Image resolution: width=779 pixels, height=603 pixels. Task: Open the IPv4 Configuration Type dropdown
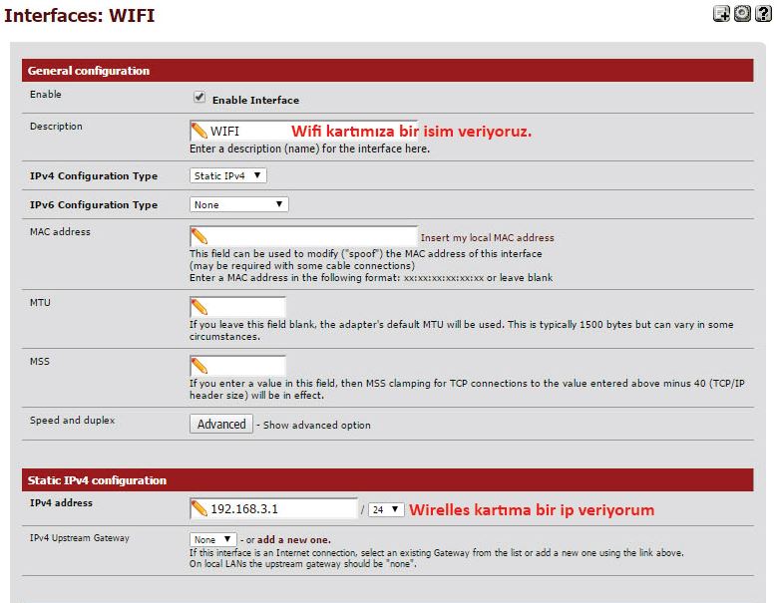tap(228, 175)
